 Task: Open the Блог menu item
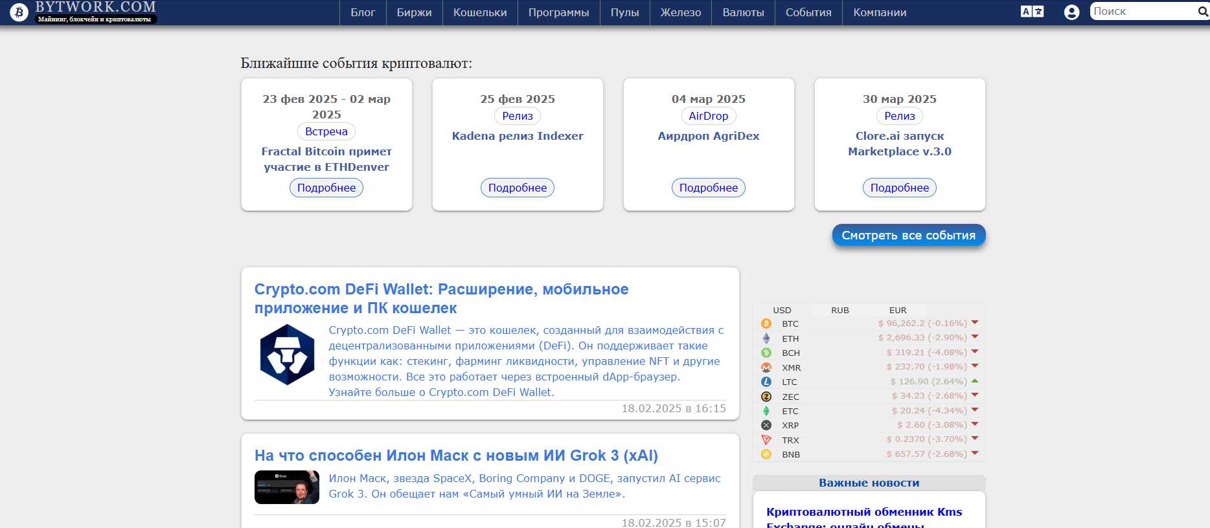pyautogui.click(x=363, y=12)
